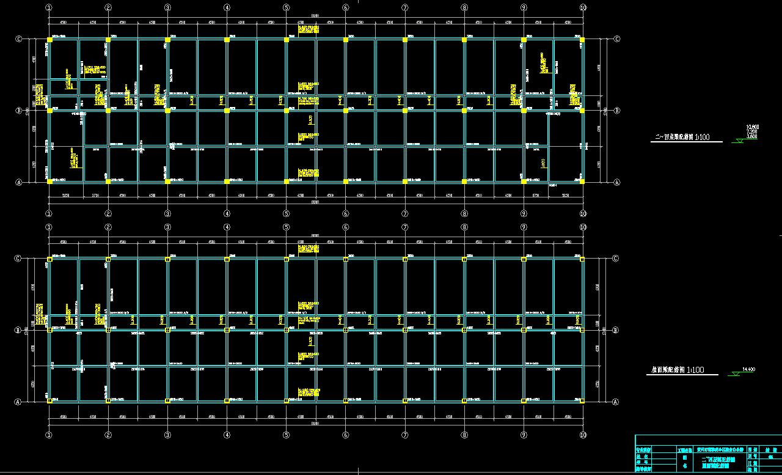Click the yellow column at C-1 in upper plan

point(49,40)
